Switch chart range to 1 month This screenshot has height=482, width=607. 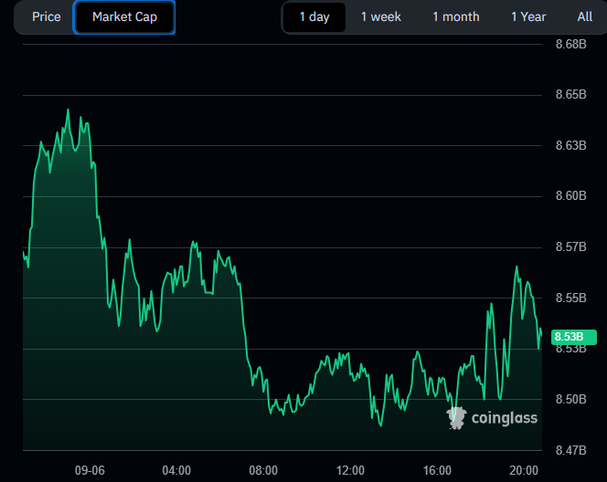(x=455, y=17)
